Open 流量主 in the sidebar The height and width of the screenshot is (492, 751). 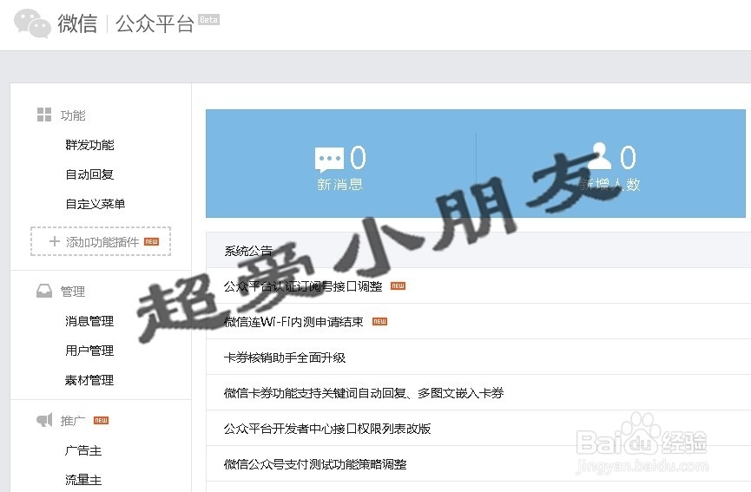[x=83, y=480]
